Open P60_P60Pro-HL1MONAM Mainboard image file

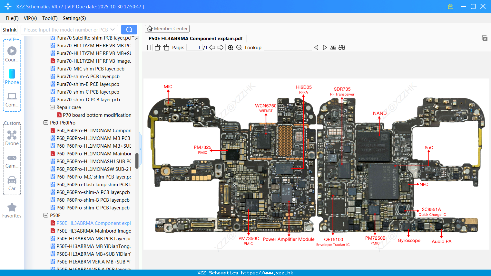[x=91, y=153]
